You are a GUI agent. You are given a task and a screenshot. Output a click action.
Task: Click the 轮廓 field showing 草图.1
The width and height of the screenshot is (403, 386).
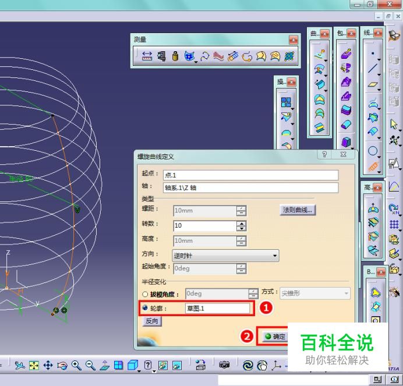tap(217, 308)
